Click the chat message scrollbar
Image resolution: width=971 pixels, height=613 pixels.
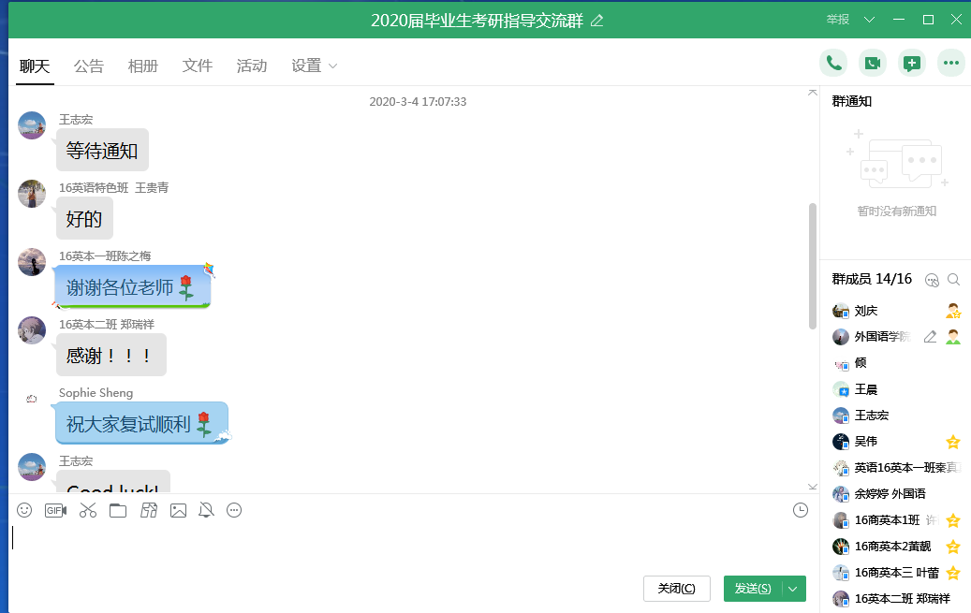tap(812, 267)
